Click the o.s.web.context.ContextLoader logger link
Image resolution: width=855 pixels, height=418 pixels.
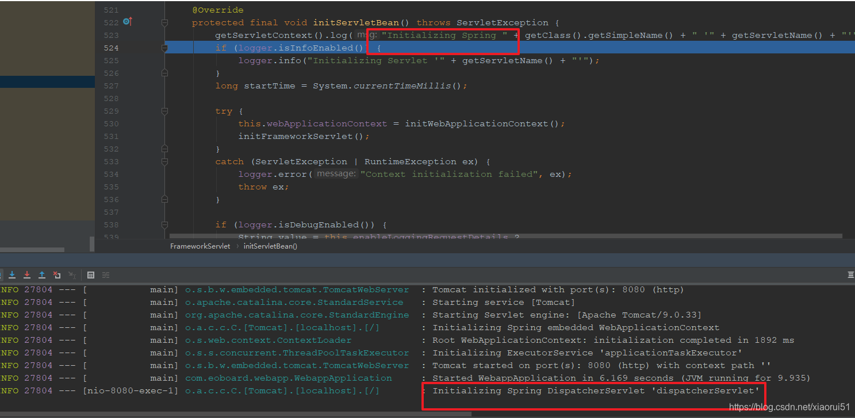tap(269, 340)
